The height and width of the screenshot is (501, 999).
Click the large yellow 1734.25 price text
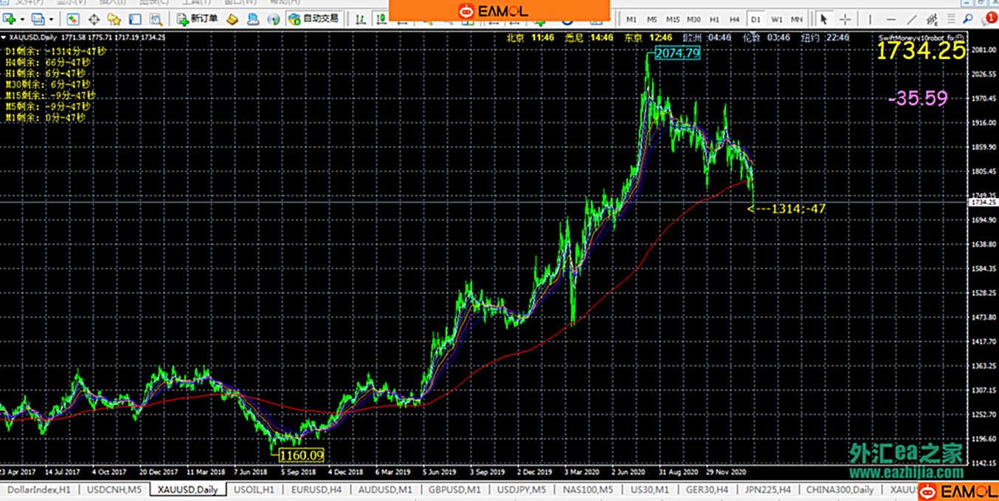921,51
